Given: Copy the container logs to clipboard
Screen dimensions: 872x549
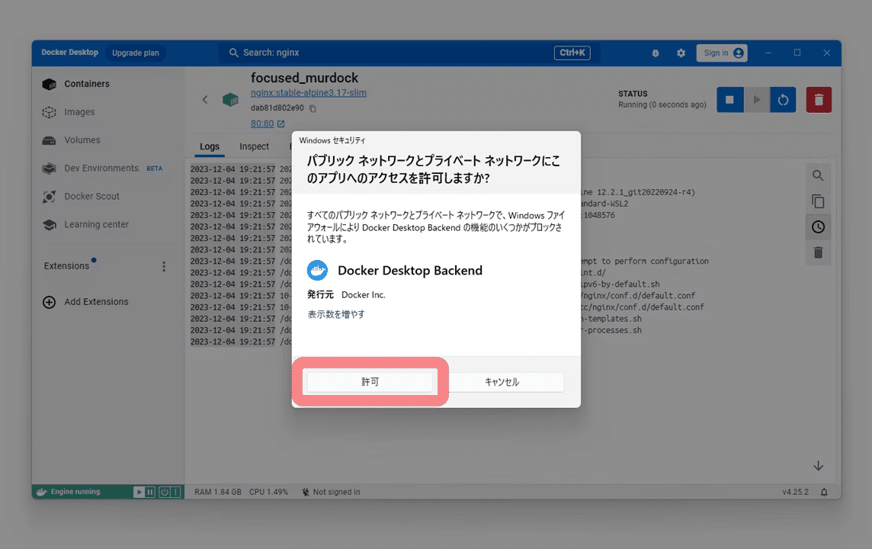Looking at the screenshot, I should (x=818, y=201).
